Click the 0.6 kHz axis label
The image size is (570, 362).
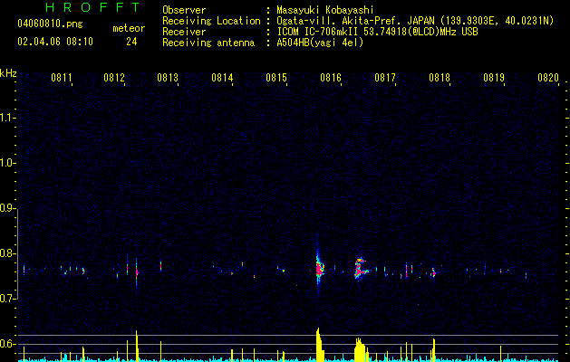pyautogui.click(x=8, y=344)
